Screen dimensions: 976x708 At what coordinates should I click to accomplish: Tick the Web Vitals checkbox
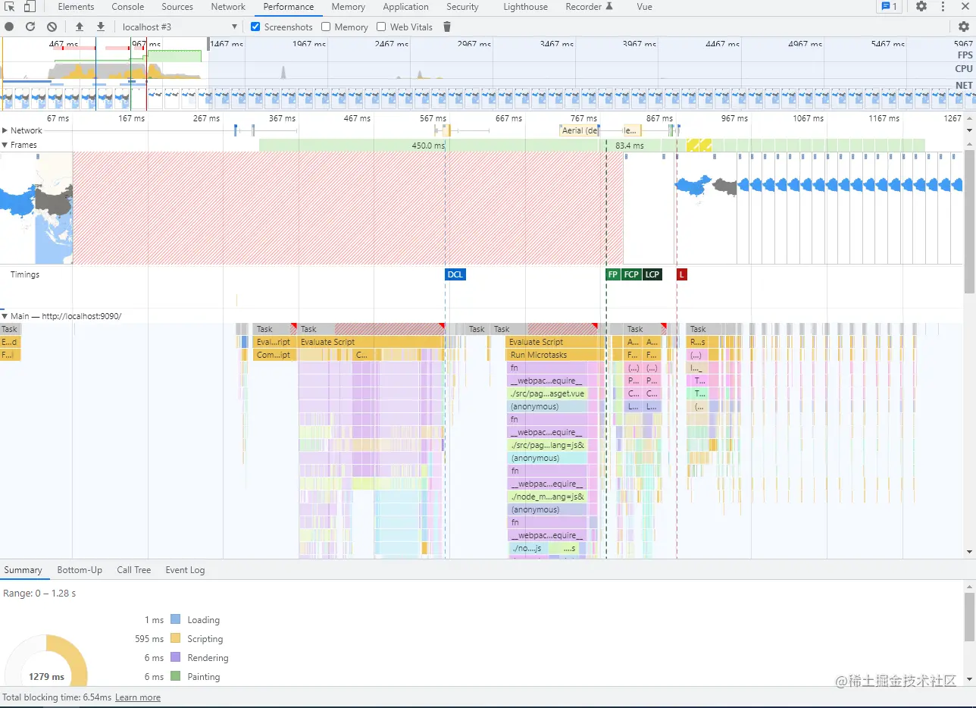tap(381, 27)
